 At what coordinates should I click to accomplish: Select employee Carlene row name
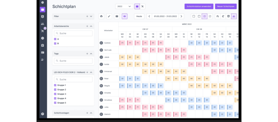[x=107, y=43]
